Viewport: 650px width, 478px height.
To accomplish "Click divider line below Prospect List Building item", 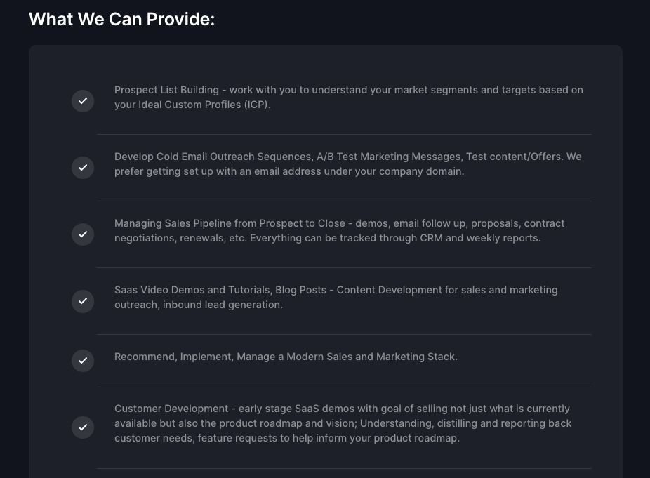I will 344,134.
